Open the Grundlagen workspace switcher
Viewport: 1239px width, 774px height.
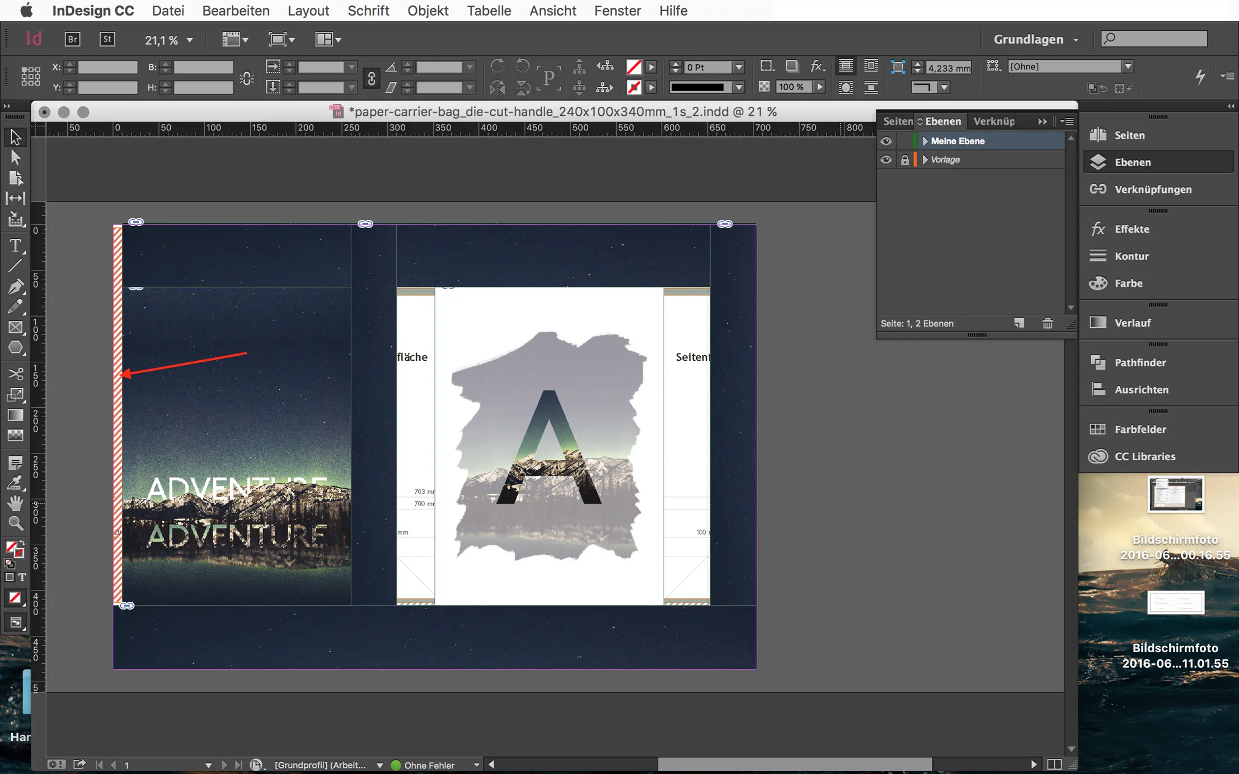(x=1035, y=39)
